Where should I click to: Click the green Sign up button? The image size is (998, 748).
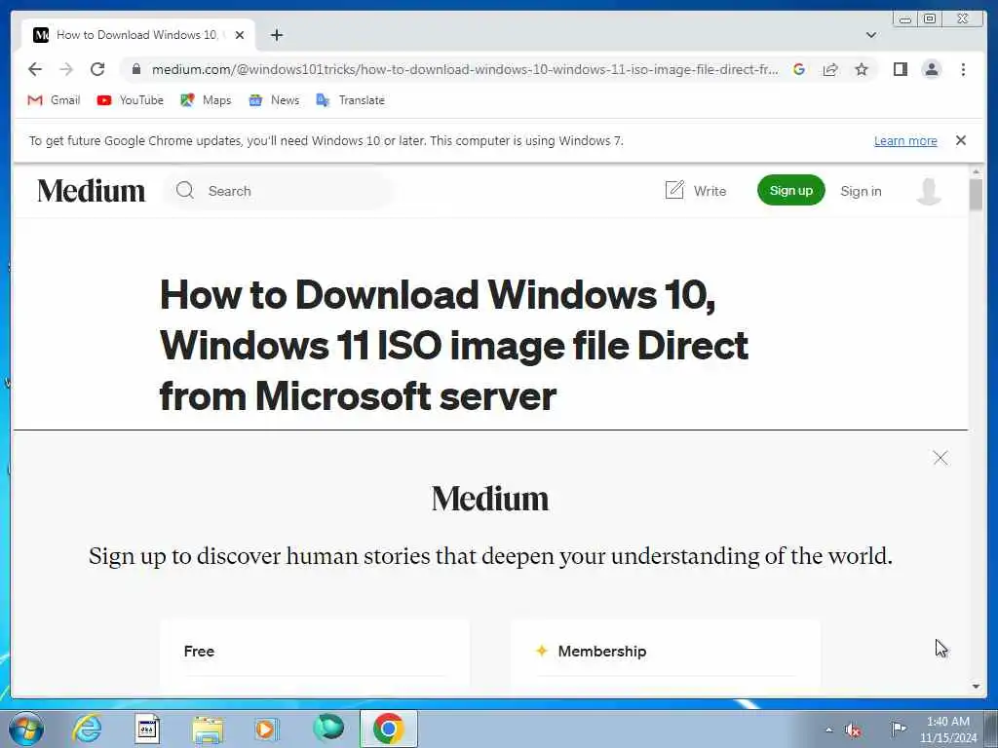pyautogui.click(x=790, y=190)
